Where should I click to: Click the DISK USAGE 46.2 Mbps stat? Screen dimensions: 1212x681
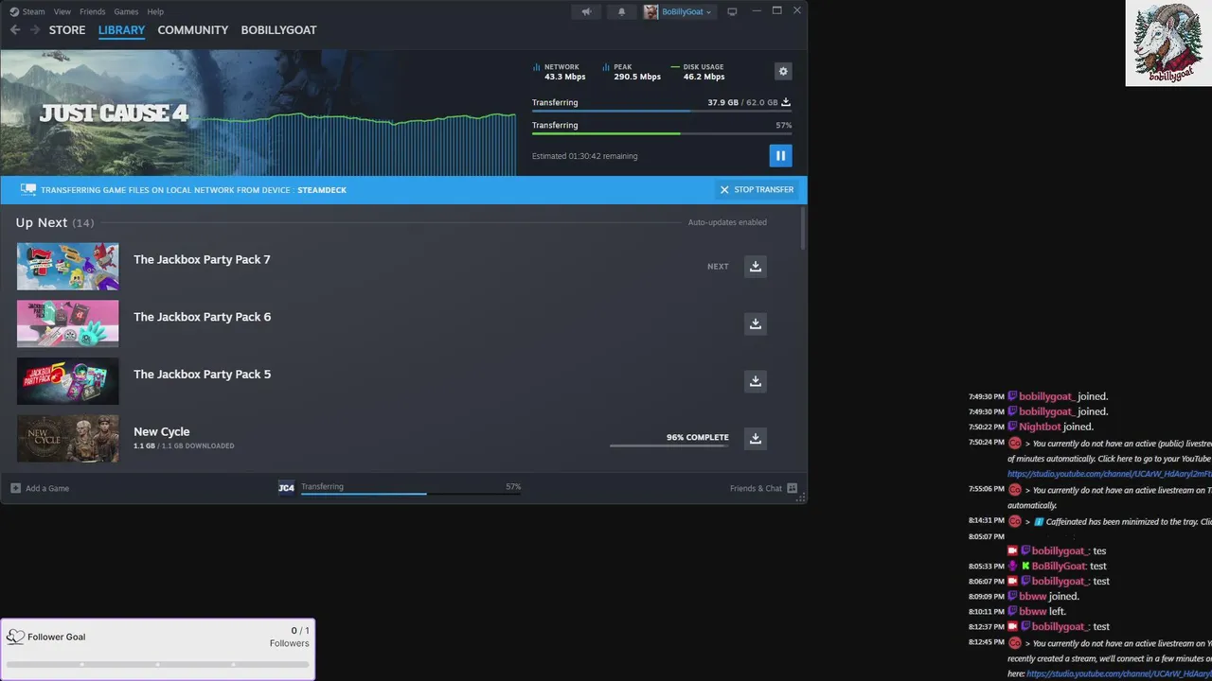click(x=698, y=72)
